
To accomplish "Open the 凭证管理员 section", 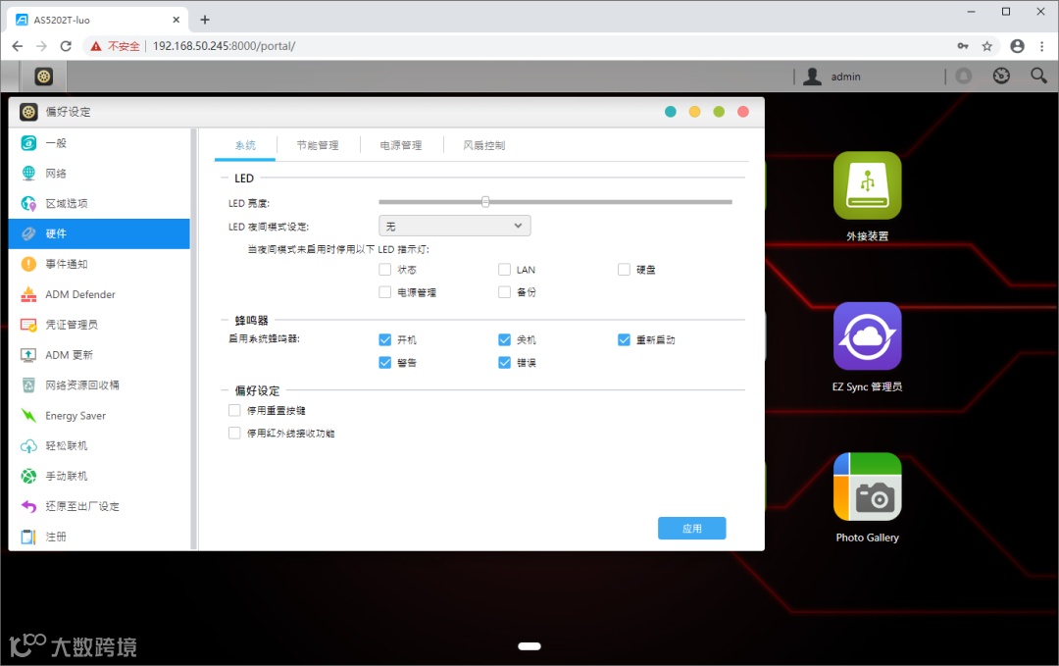I will pyautogui.click(x=74, y=324).
